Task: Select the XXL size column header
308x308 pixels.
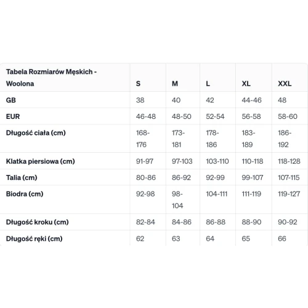Action: point(285,84)
